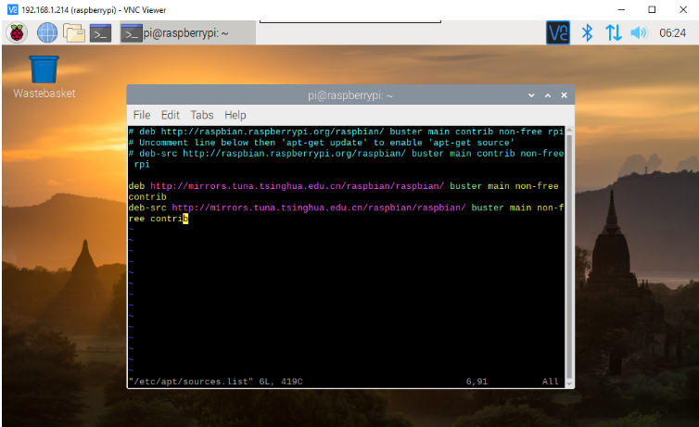Click the commented deb-src raspbian.raspberrypi.org line
The width and height of the screenshot is (699, 427).
tap(346, 153)
